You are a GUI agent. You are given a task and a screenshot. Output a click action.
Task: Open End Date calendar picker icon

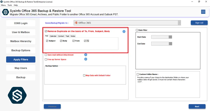tap(171, 44)
